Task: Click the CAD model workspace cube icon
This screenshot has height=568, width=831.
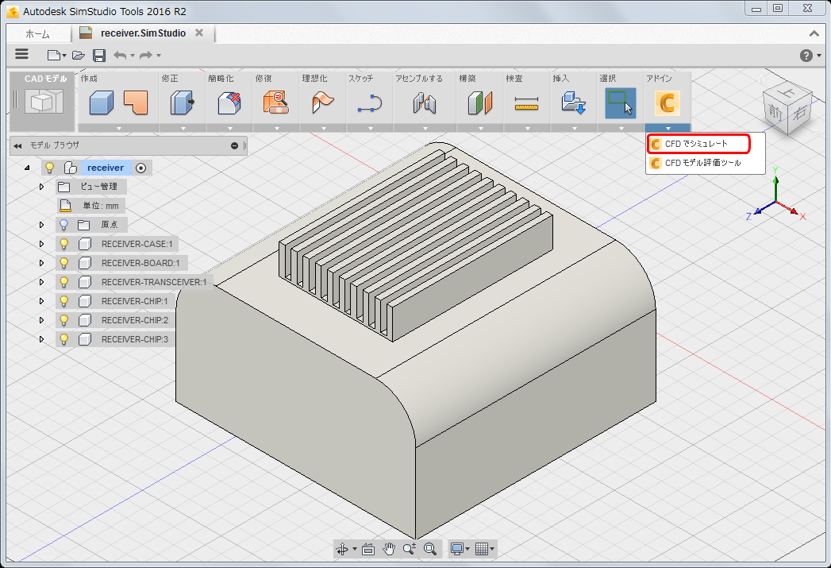Action: tap(44, 102)
